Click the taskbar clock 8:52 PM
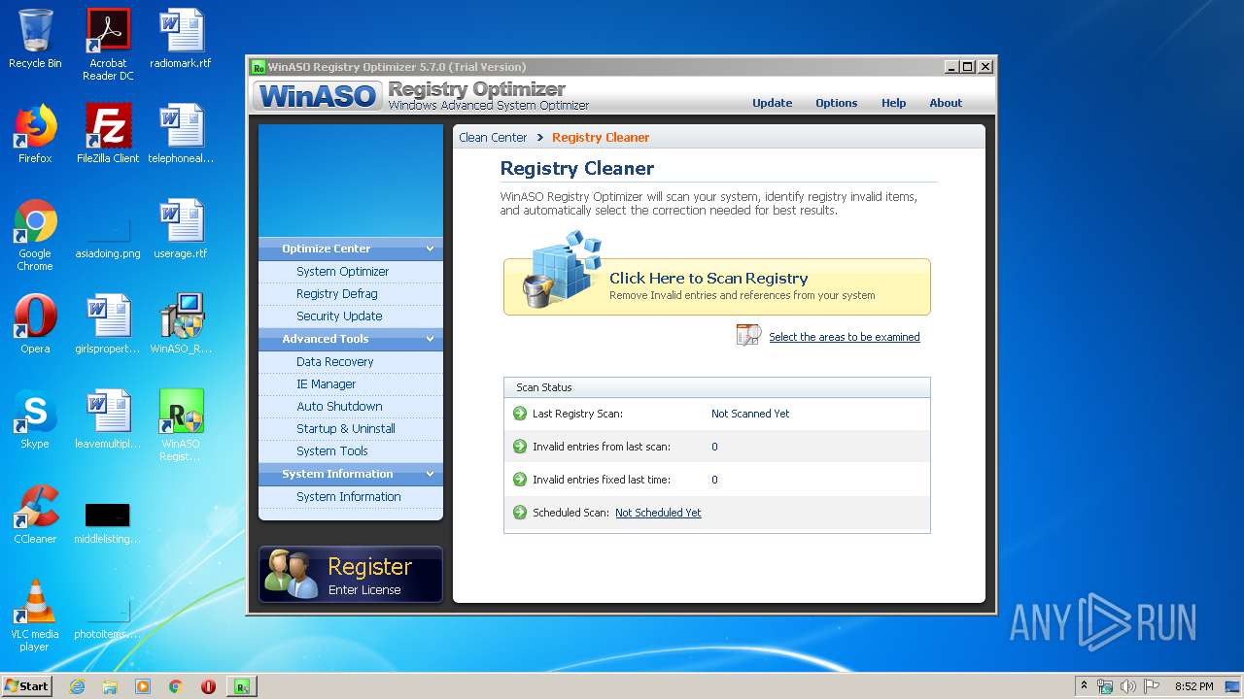 (x=1193, y=686)
